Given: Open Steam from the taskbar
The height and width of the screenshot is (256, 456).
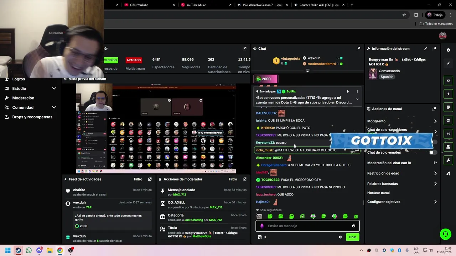Looking at the screenshot, I should pyautogui.click(x=18, y=250).
